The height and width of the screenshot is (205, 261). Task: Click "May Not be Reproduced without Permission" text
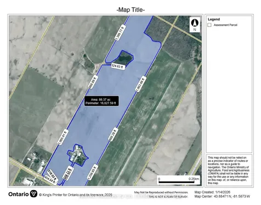[x=161, y=192]
